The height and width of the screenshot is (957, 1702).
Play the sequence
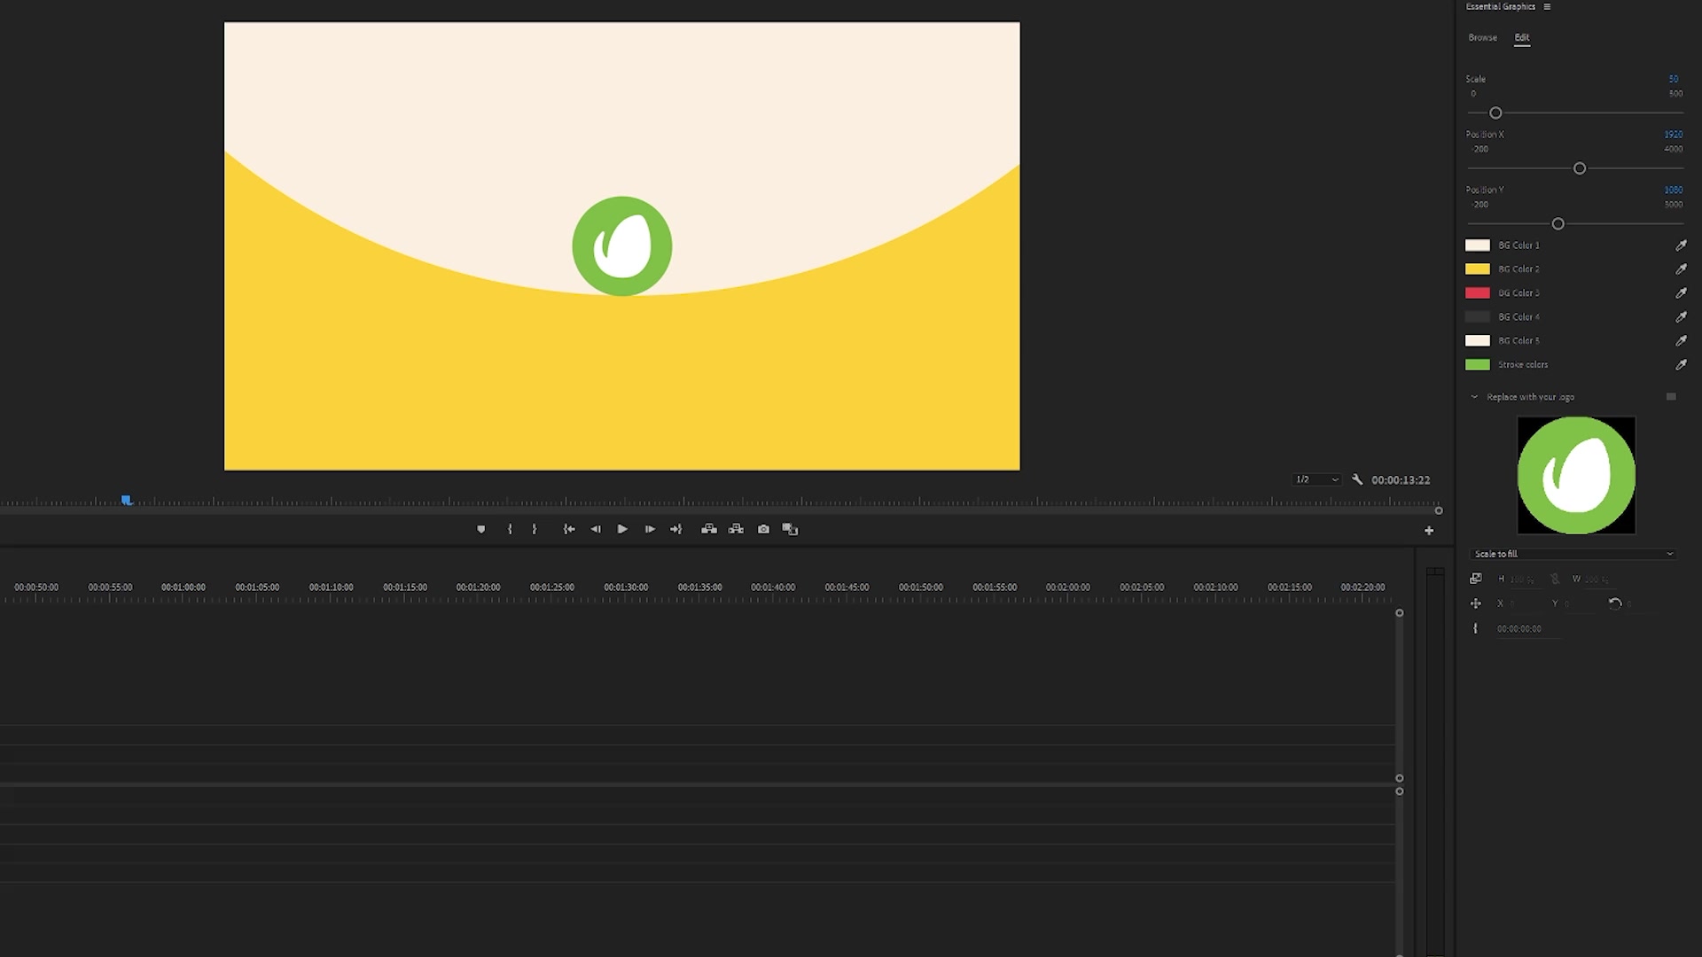point(622,529)
